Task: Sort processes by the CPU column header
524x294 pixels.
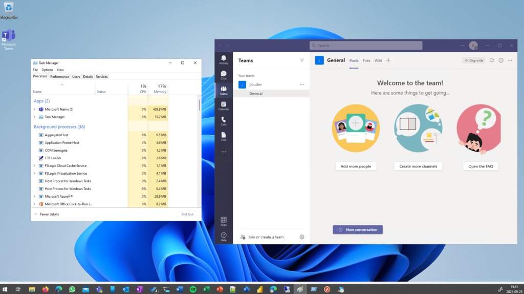Action: pyautogui.click(x=138, y=89)
